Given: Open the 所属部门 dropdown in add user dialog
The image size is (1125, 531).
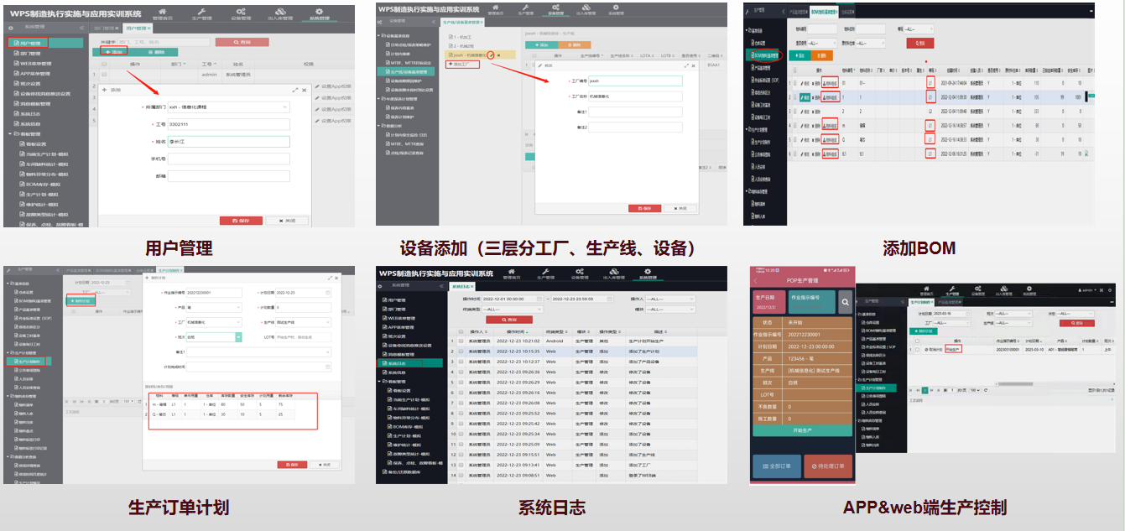Looking at the screenshot, I should tap(227, 107).
